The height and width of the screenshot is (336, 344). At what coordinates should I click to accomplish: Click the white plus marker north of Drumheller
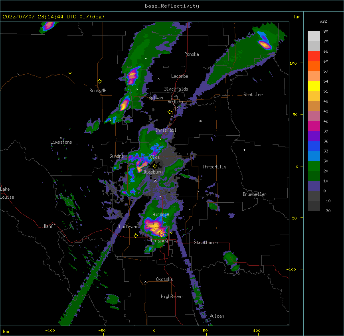pyautogui.click(x=244, y=150)
